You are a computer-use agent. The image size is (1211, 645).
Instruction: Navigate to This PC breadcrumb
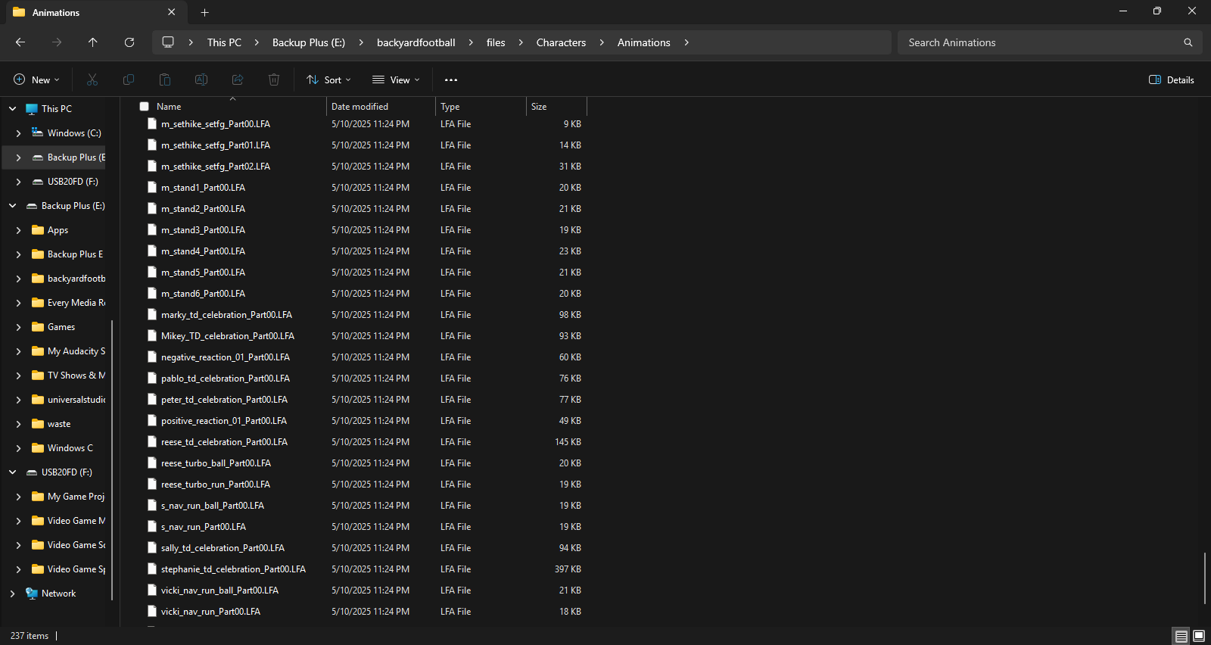tap(224, 42)
